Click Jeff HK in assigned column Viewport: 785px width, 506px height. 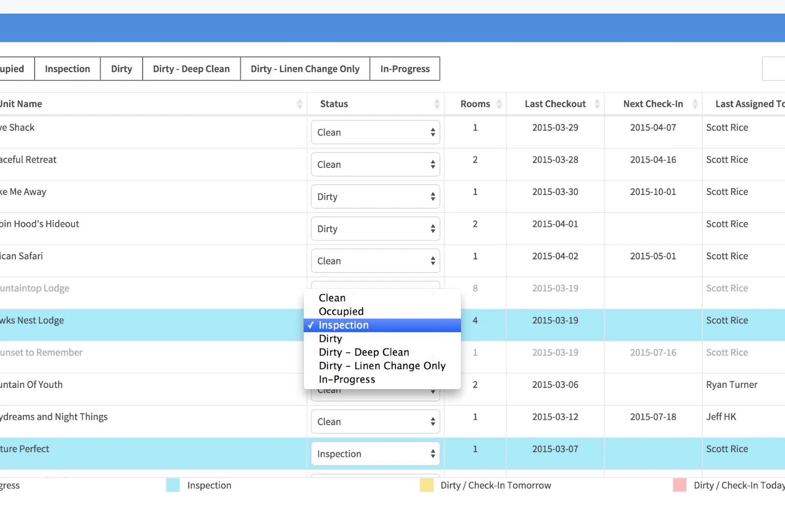pos(721,417)
